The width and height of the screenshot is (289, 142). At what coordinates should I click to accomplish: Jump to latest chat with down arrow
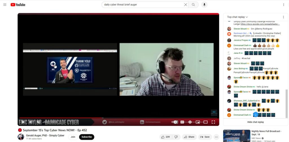click(256, 114)
